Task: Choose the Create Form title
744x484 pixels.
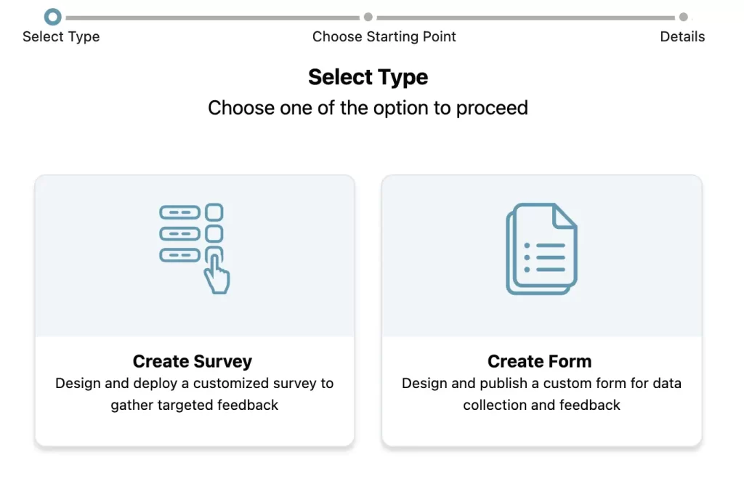Action: tap(540, 361)
